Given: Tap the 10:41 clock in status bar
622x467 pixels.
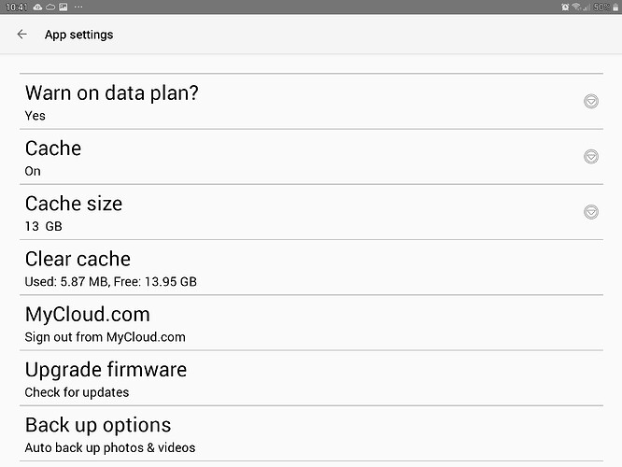Looking at the screenshot, I should [x=15, y=7].
